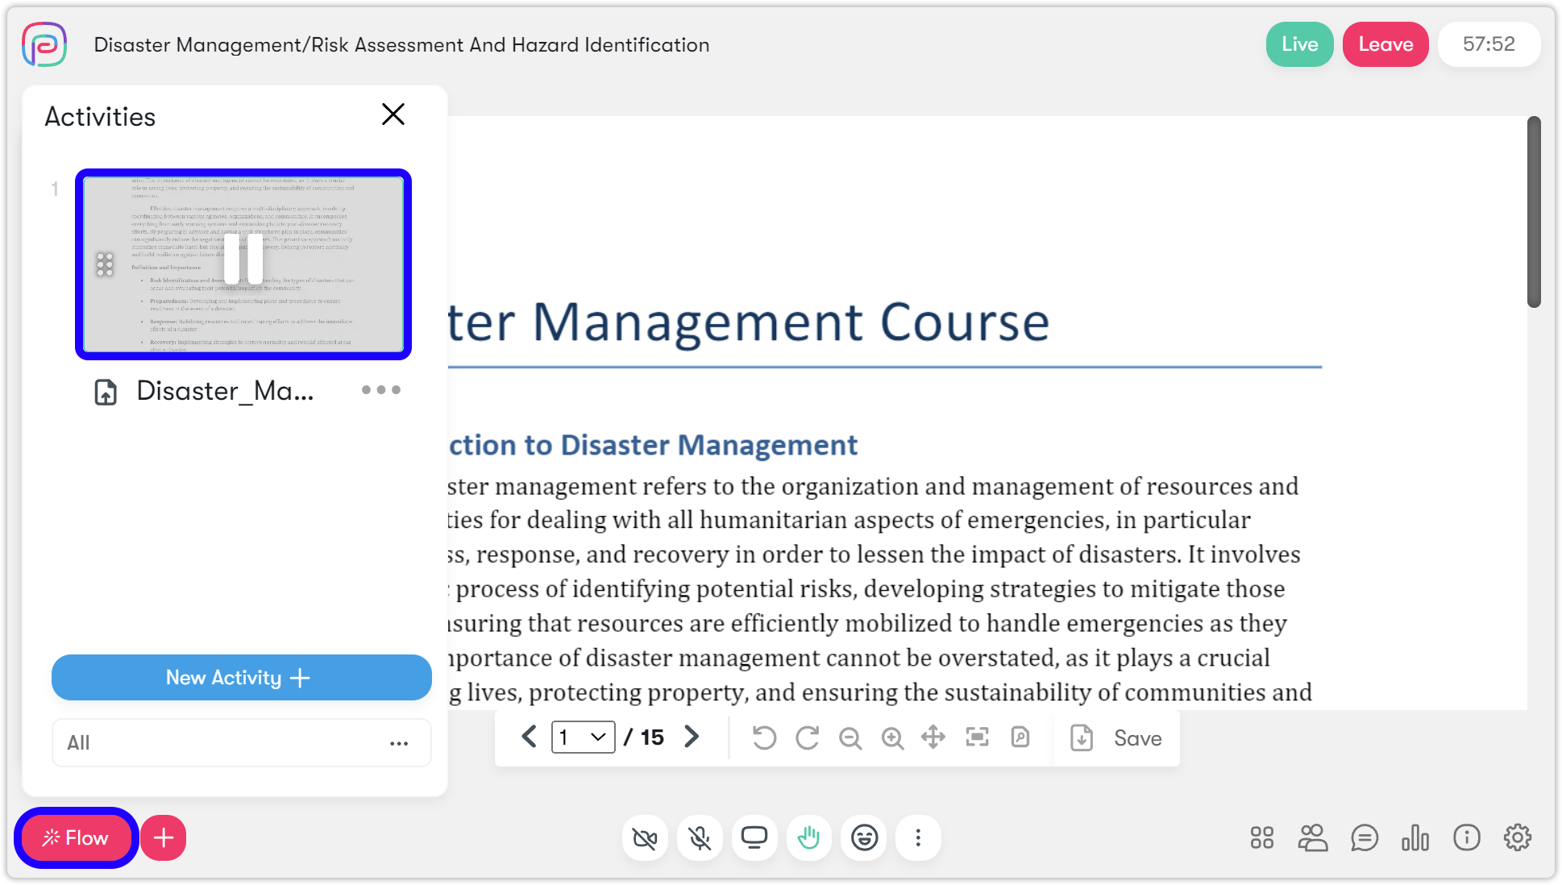Select the pan/move tool
1562x885 pixels.
click(933, 737)
